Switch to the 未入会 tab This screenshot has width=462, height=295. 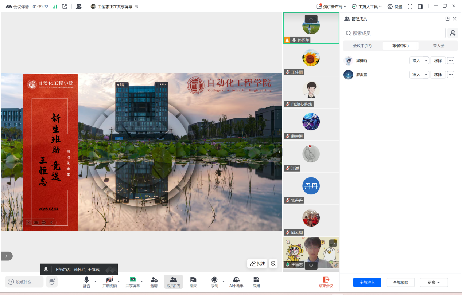coord(439,46)
